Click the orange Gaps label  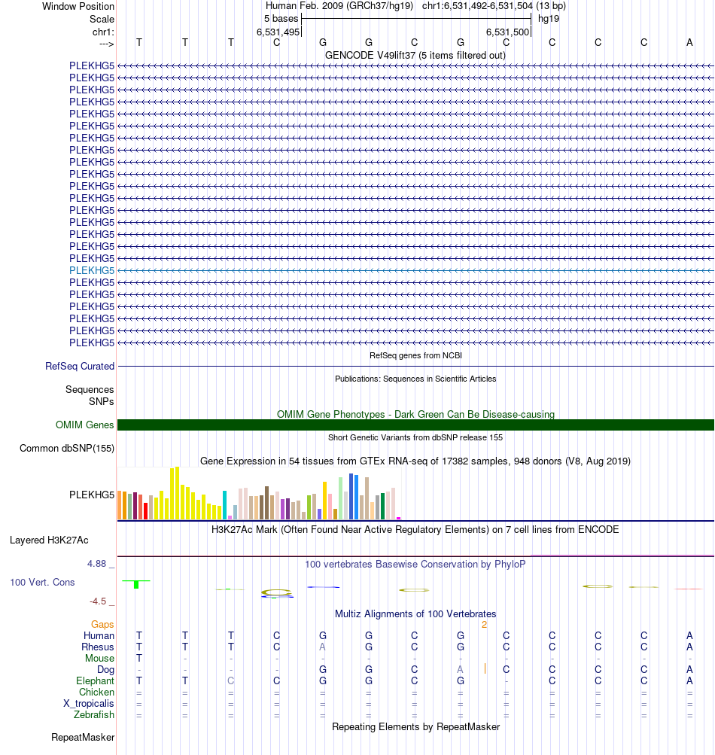pyautogui.click(x=102, y=624)
